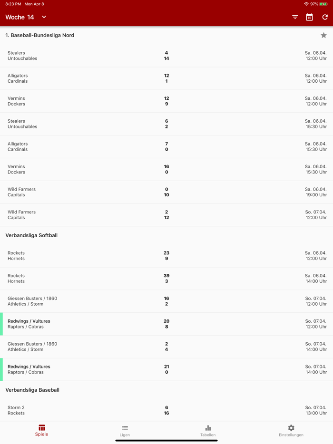The height and width of the screenshot is (444, 333).
Task: Tap the Verbandsliga Baseball league header
Action: [32, 390]
